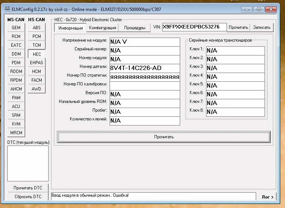Image resolution: width=285 pixels, height=208 pixels.
Task: Close the ELMConfig window
Action: 271,9
